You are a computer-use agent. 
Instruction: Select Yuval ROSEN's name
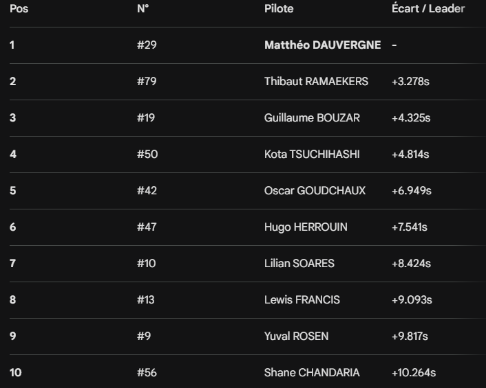(296, 336)
